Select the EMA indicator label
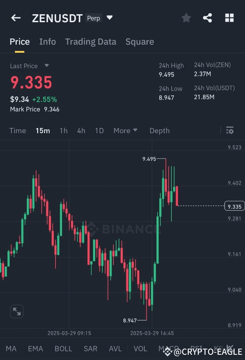The width and height of the screenshot is (245, 360). pos(35,349)
